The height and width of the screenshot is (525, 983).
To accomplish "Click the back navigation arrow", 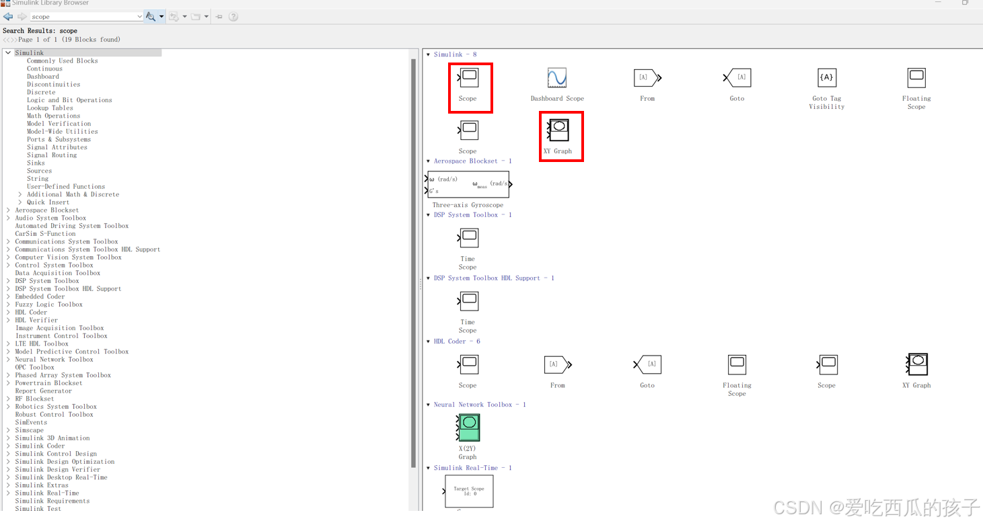I will [8, 16].
